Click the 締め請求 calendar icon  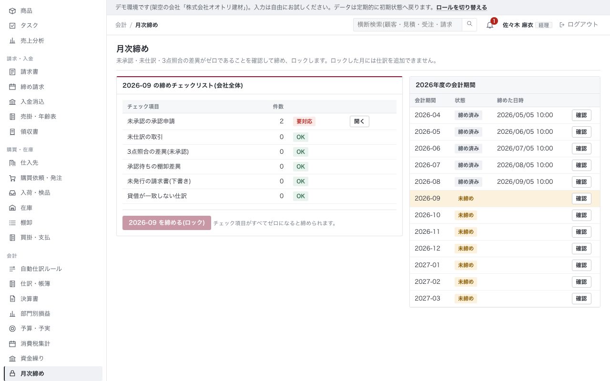pos(12,87)
